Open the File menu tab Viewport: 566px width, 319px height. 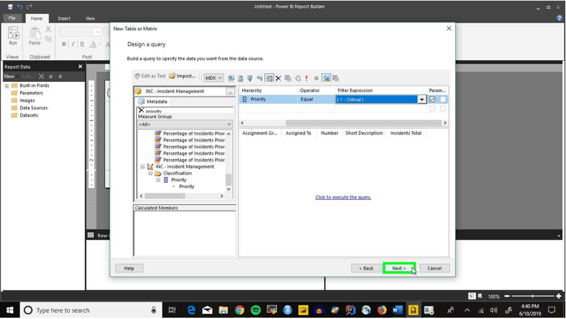12,18
